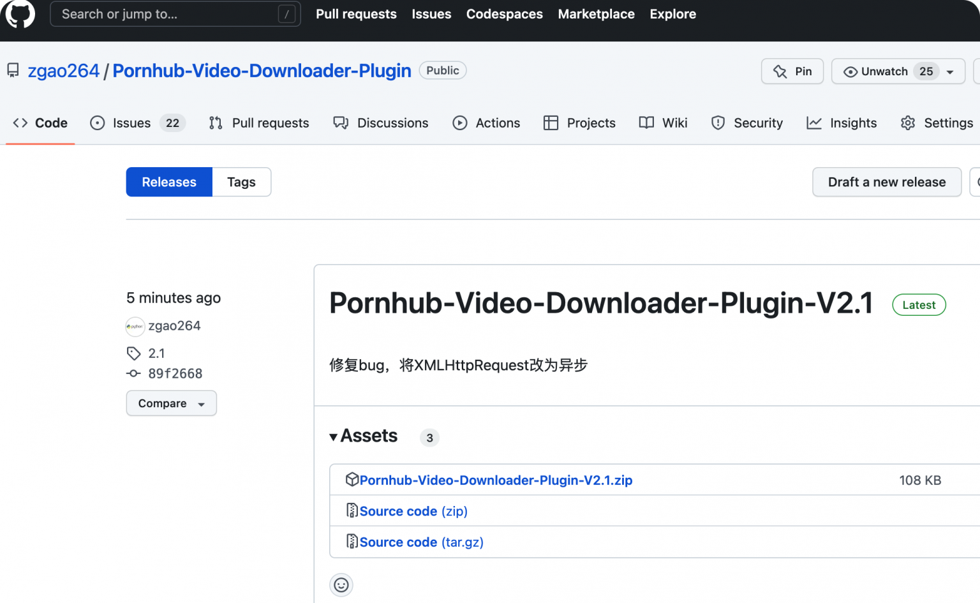Viewport: 980px width, 603px height.
Task: Open the Unwatch options dropdown arrow
Action: (949, 71)
